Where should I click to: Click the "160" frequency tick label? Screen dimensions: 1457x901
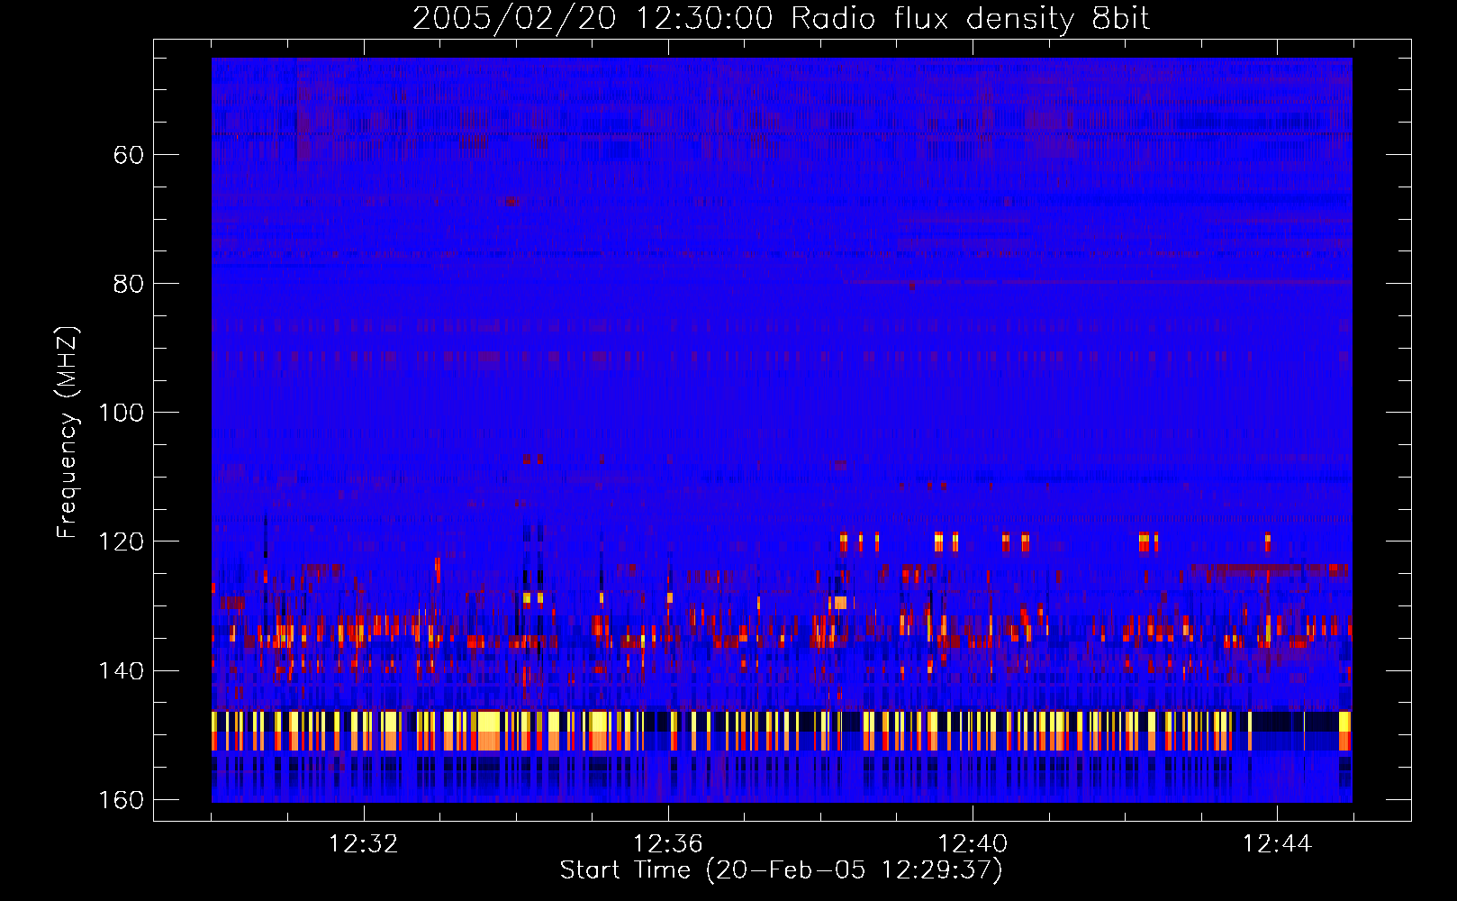tap(121, 800)
